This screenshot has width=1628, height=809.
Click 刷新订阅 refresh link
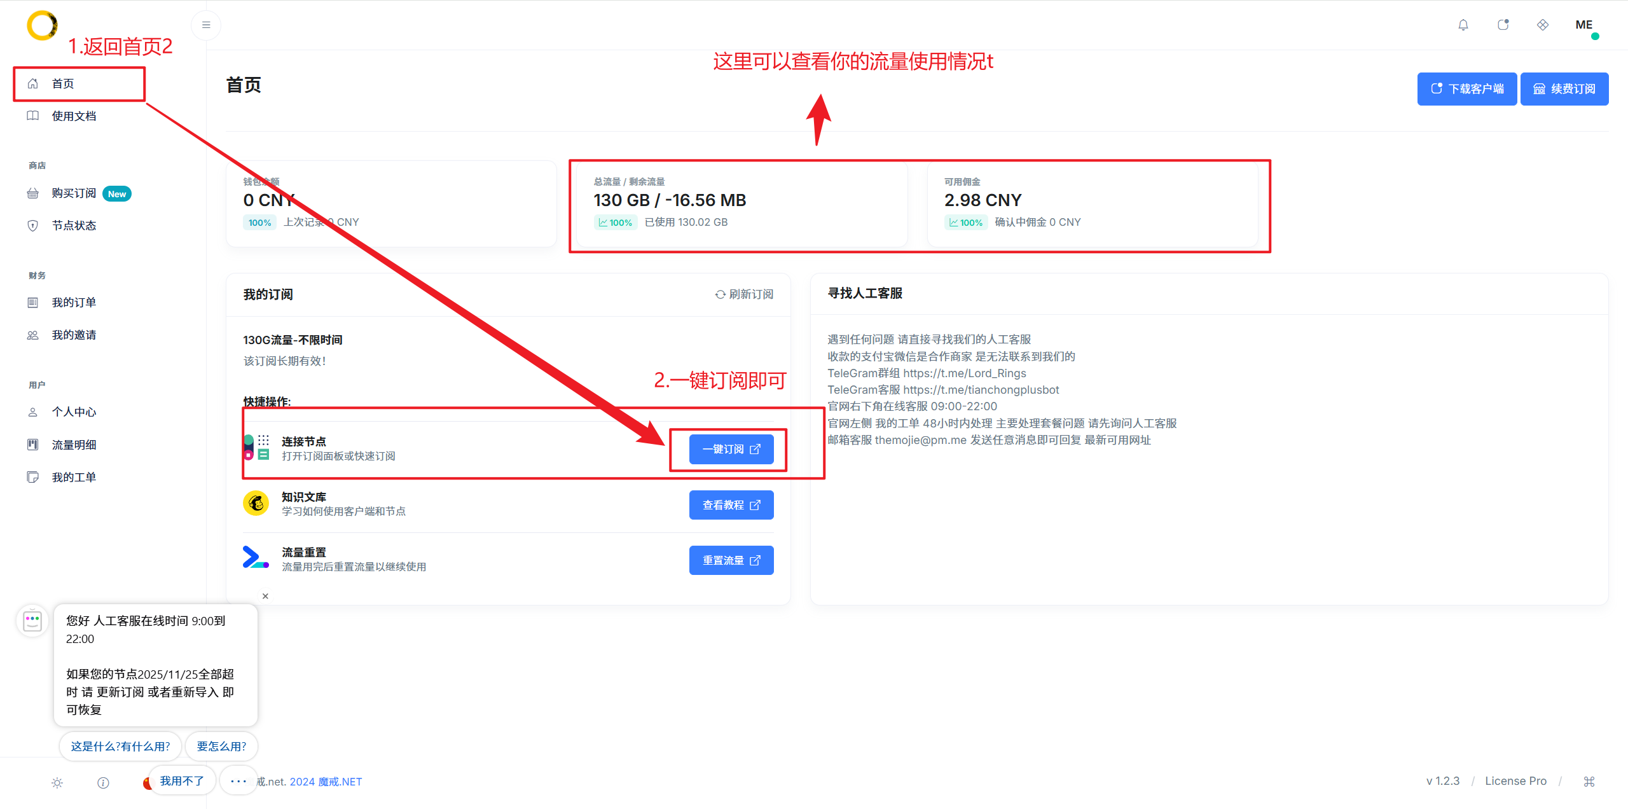coord(744,294)
